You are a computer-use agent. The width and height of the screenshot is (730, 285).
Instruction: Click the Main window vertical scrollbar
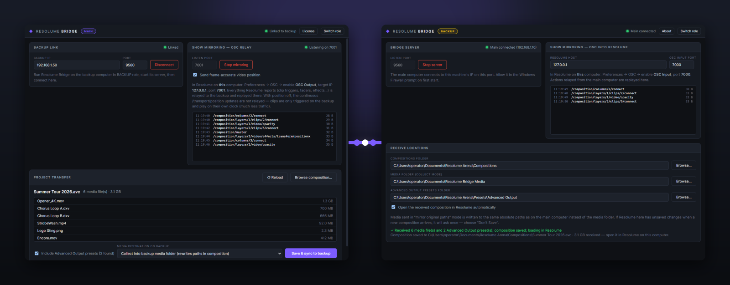click(347, 142)
